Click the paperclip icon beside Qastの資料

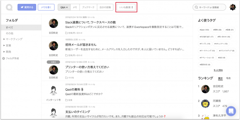(x=82, y=89)
